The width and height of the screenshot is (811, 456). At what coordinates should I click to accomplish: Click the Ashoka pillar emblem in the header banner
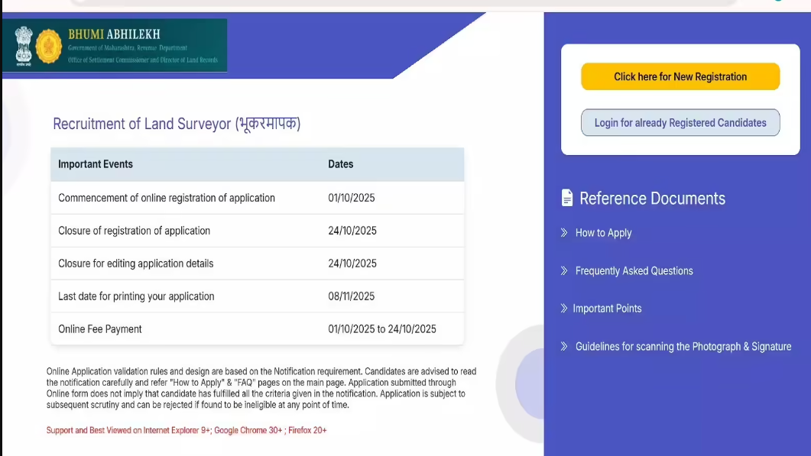coord(23,46)
